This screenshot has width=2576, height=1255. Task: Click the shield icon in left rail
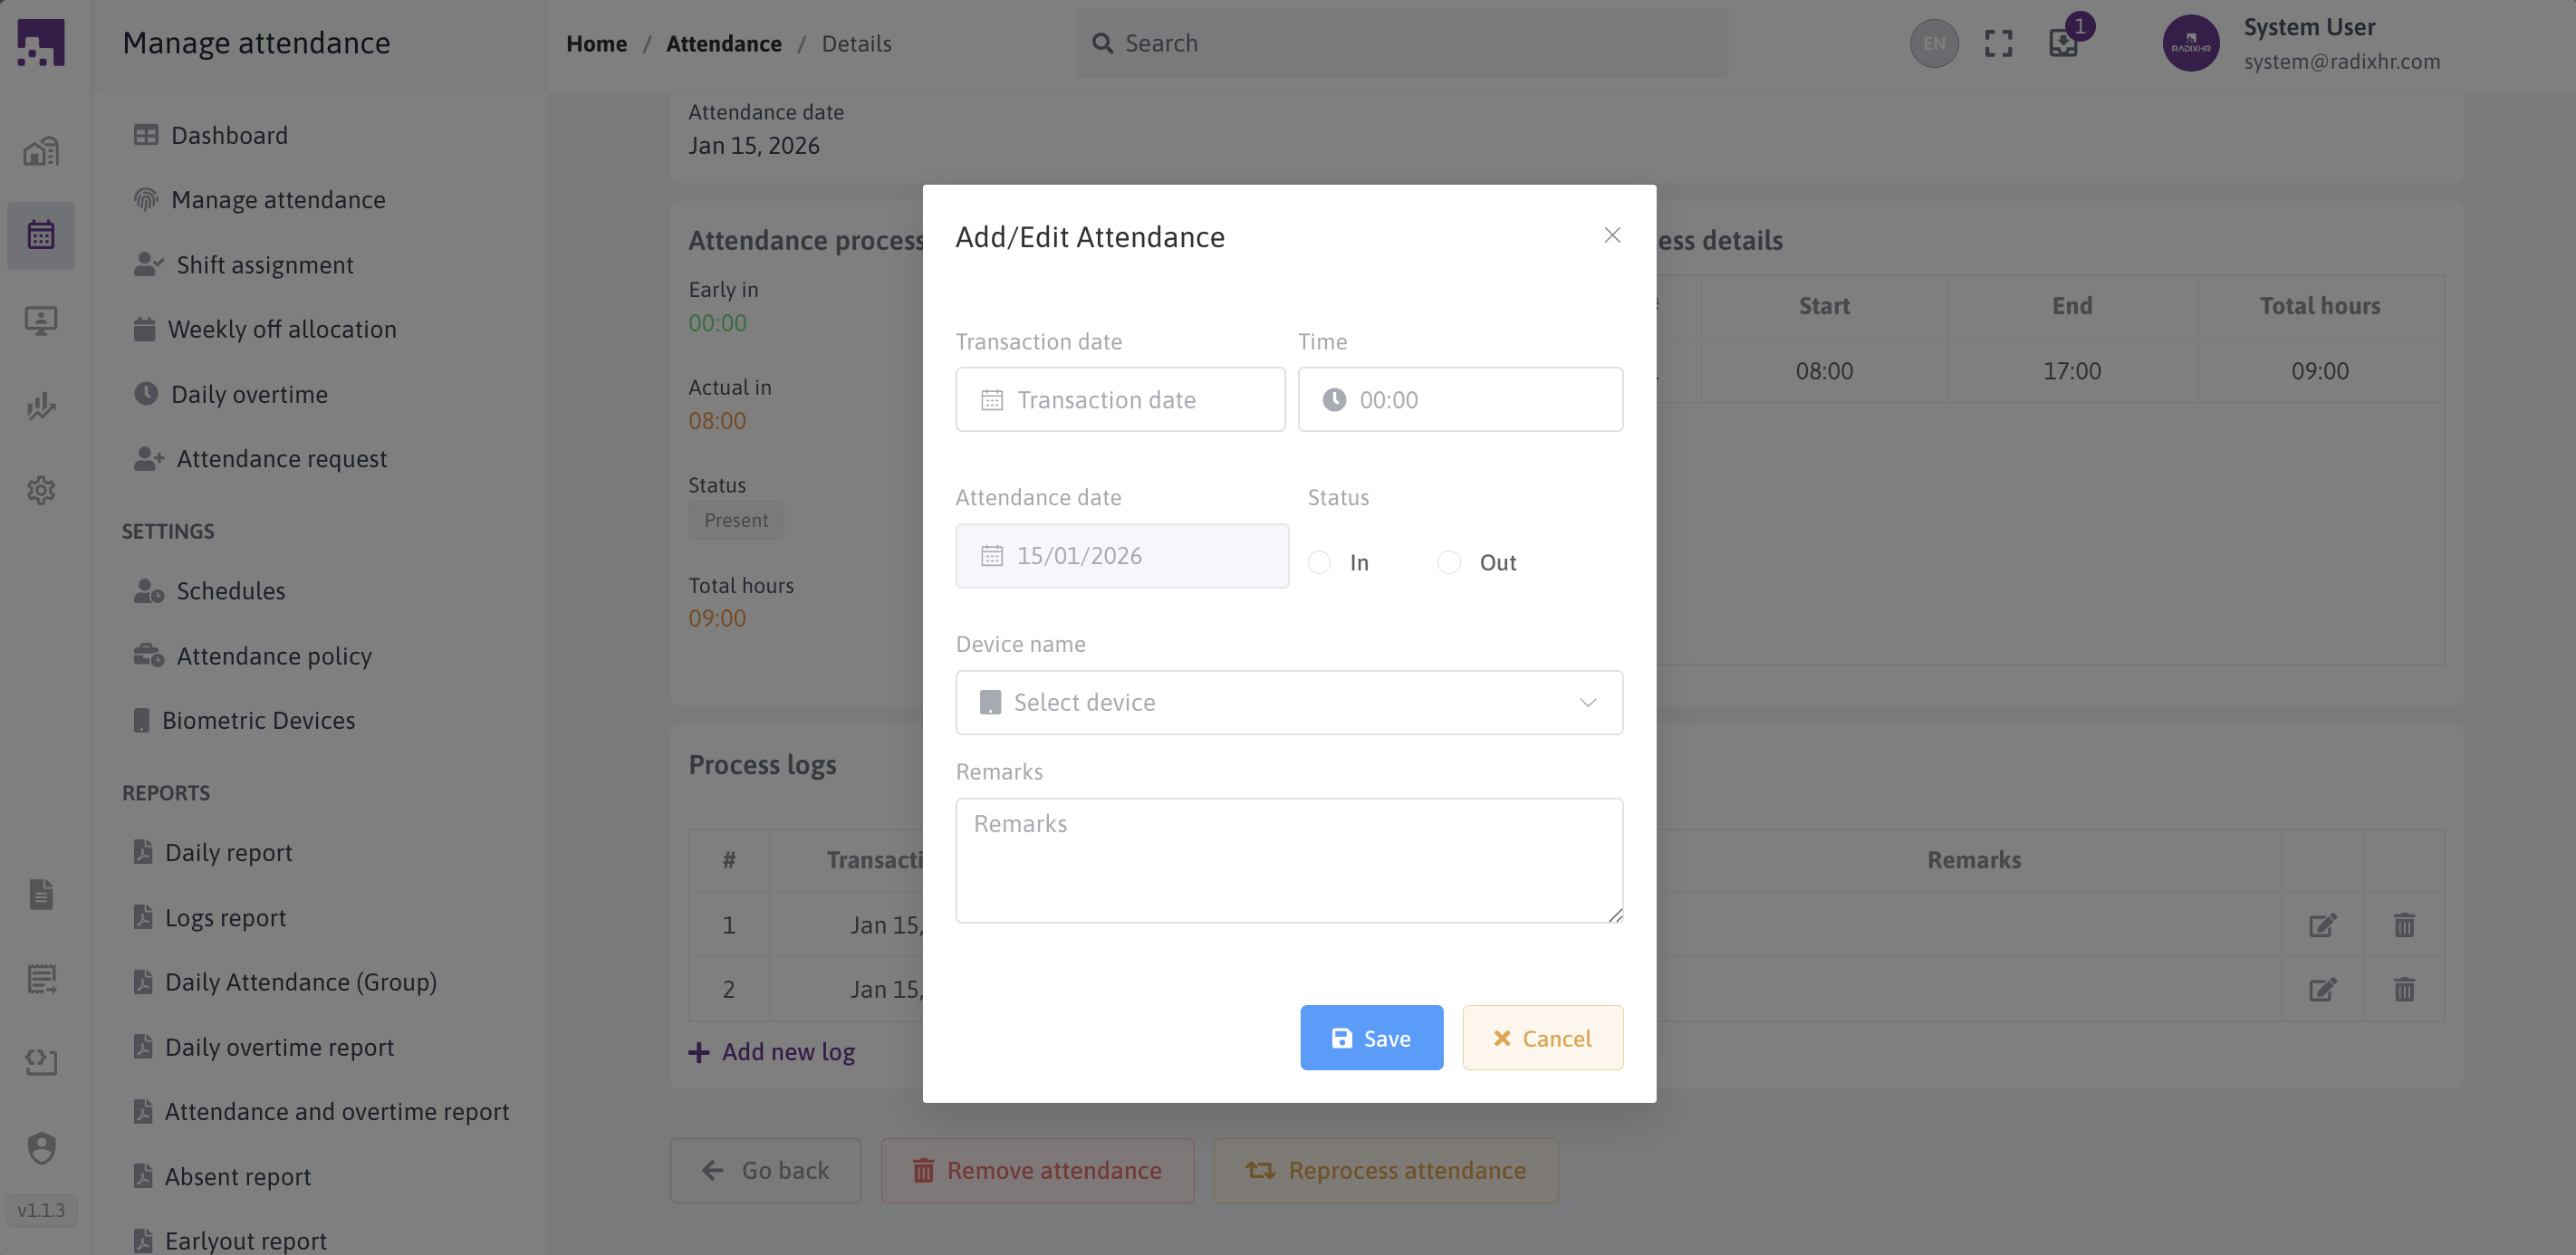[x=41, y=1148]
